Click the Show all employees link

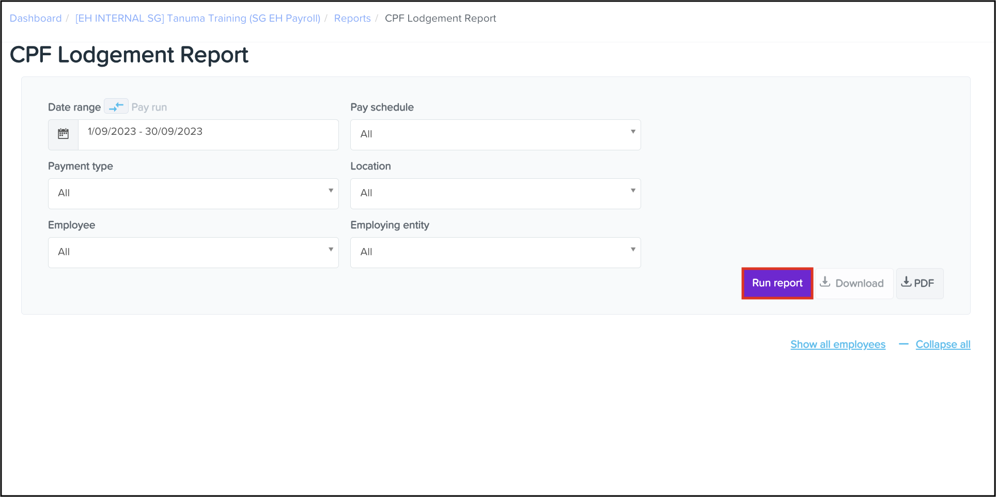(837, 345)
